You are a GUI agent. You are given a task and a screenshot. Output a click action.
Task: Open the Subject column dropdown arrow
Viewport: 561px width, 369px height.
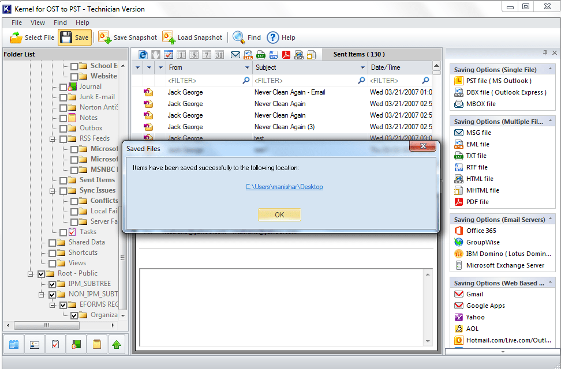(x=362, y=67)
